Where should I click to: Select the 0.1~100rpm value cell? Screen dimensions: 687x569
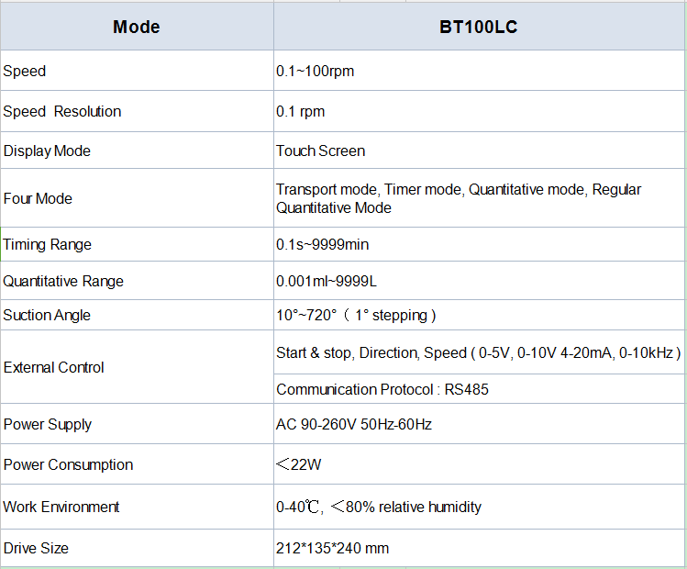(x=315, y=71)
